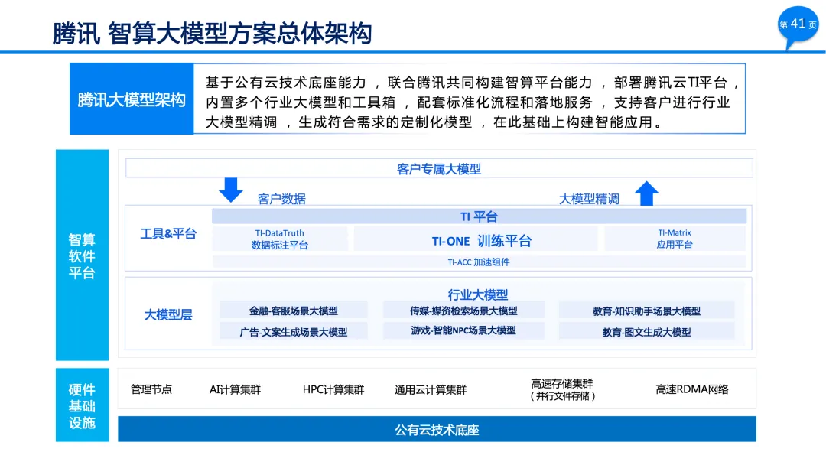The height and width of the screenshot is (465, 826).
Task: Select the HPC计算集群 text
Action: [x=333, y=389]
